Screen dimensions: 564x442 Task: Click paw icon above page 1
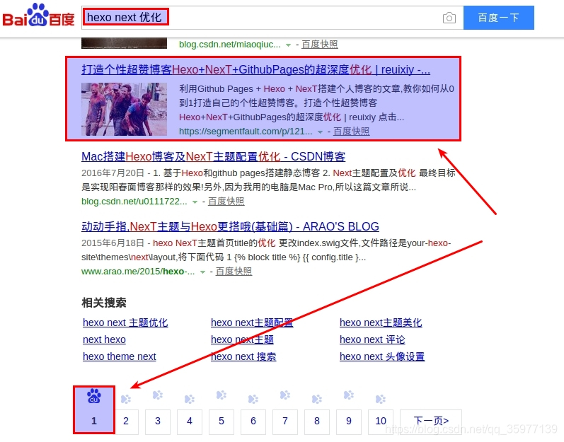pyautogui.click(x=94, y=396)
